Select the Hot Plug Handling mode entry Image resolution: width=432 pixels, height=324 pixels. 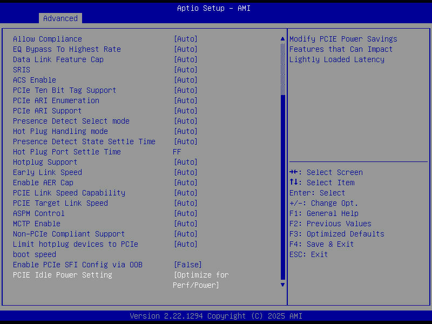click(x=186, y=131)
